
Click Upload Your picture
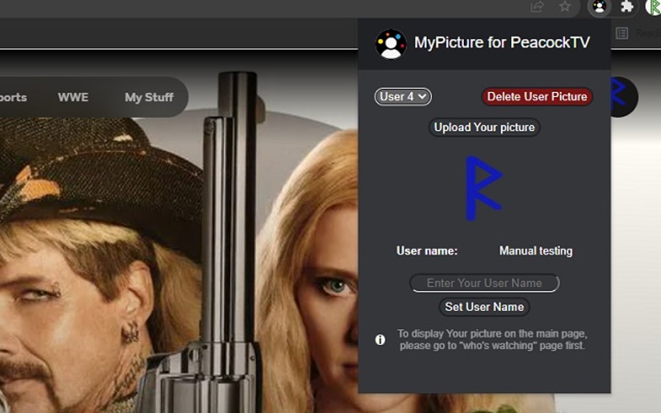[483, 128]
